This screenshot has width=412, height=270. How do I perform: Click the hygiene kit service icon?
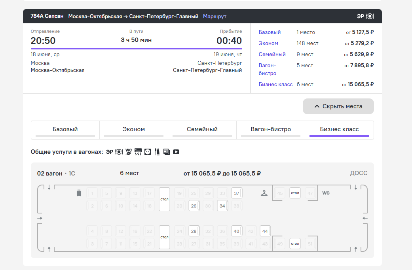157,152
